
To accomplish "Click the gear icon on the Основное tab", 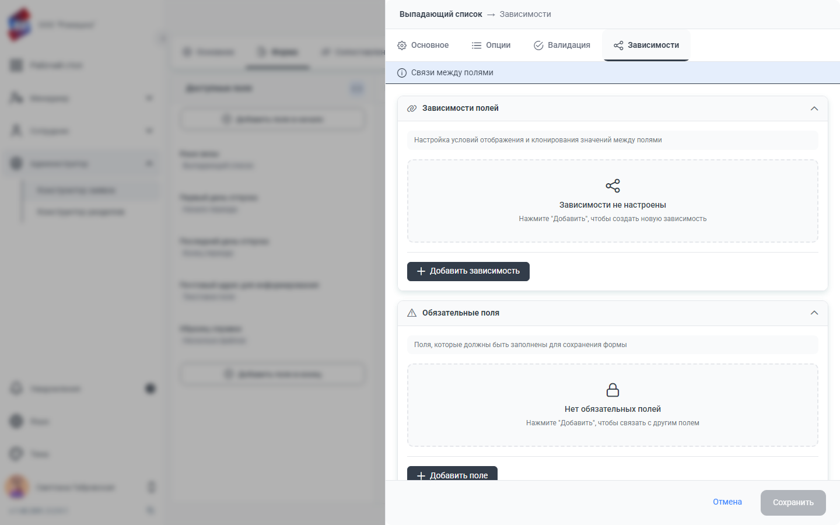I will (402, 45).
